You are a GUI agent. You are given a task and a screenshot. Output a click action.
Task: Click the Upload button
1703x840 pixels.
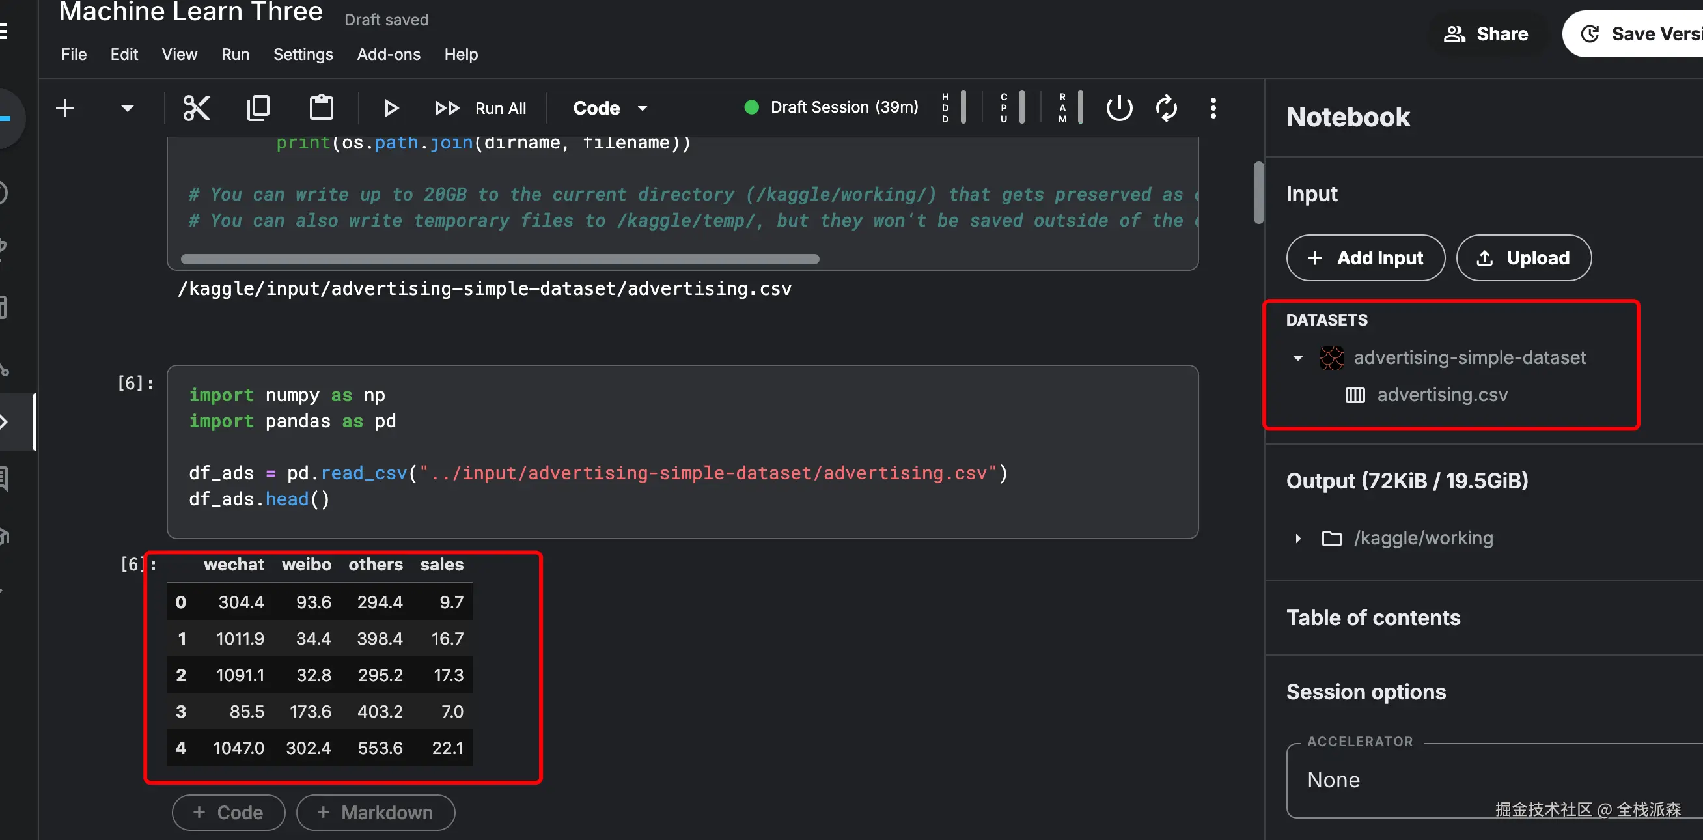coord(1523,257)
